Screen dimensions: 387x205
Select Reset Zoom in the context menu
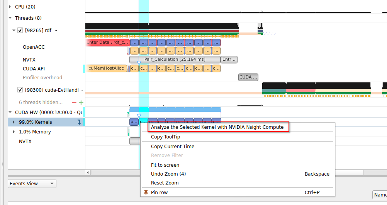coord(165,183)
